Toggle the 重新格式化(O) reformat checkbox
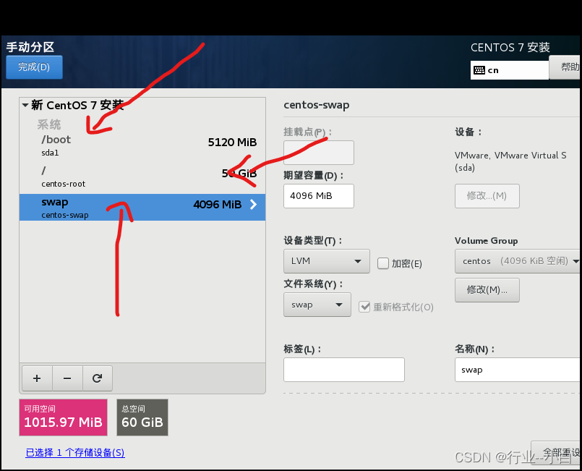 tap(364, 307)
